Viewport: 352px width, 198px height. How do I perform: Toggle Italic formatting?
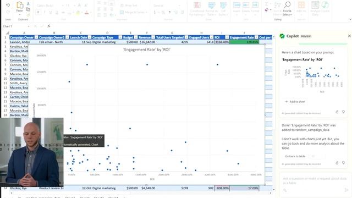pos(44,12)
